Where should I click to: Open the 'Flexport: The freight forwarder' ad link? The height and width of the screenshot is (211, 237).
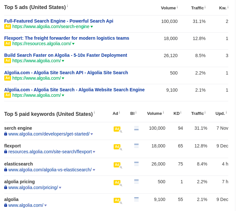tap(67, 38)
